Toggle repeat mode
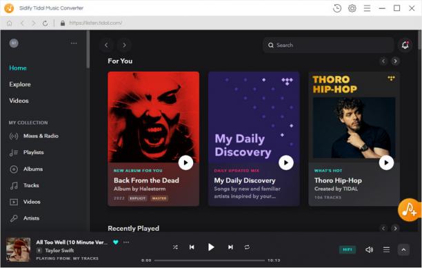 tap(247, 247)
